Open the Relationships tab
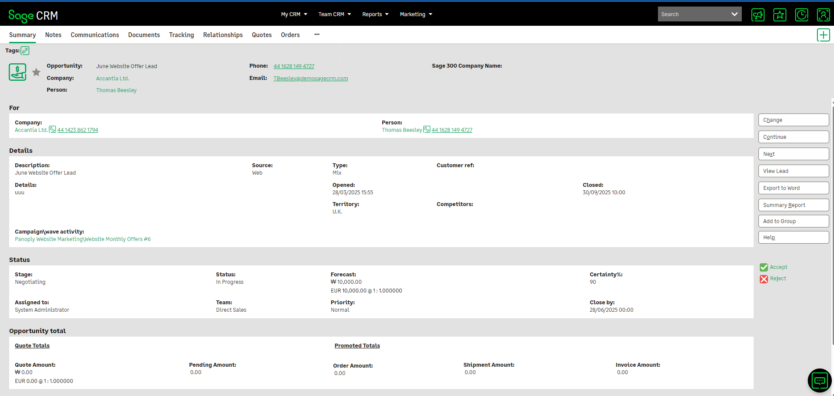The image size is (834, 396). click(x=223, y=35)
